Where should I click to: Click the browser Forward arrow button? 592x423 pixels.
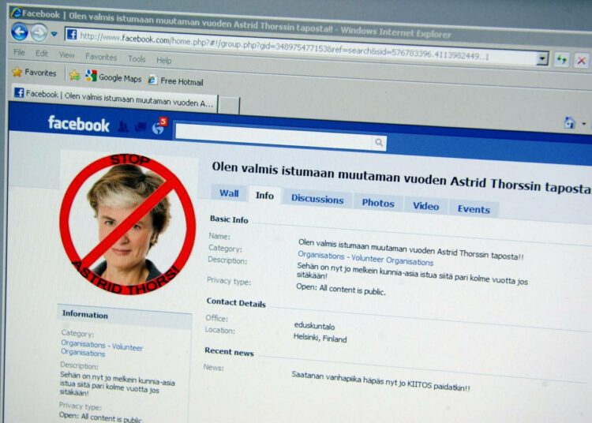point(39,33)
